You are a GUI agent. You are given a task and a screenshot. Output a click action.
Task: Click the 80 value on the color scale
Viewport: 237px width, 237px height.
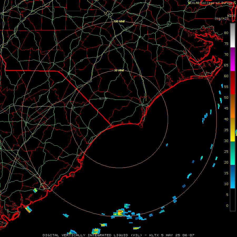pos(226,33)
